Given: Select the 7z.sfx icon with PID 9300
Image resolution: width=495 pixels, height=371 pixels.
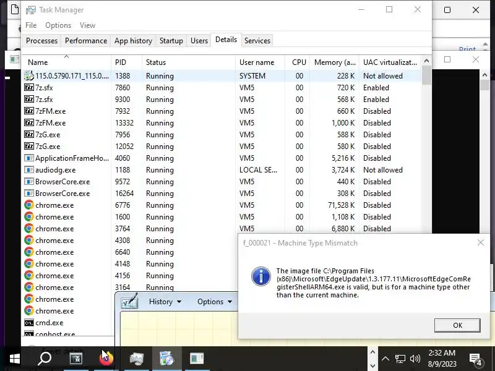Looking at the screenshot, I should pyautogui.click(x=29, y=100).
